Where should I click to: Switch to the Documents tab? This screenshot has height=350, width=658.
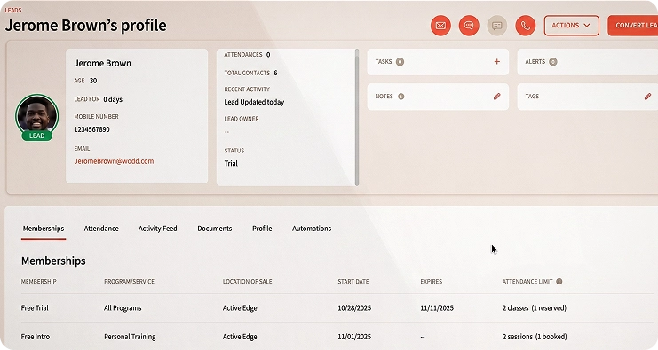tap(214, 229)
